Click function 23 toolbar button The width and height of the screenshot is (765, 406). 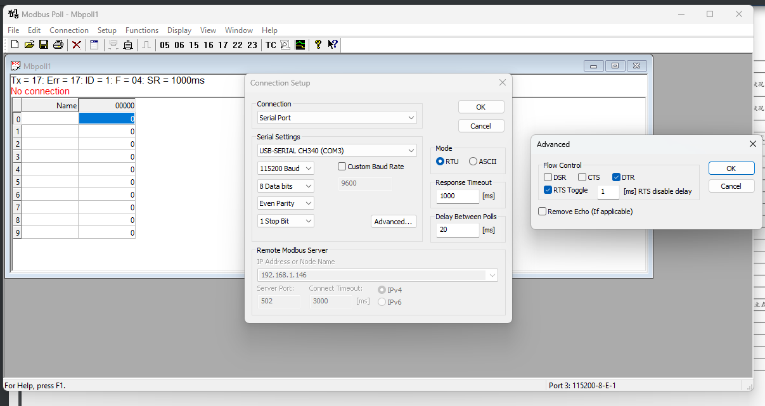(252, 45)
